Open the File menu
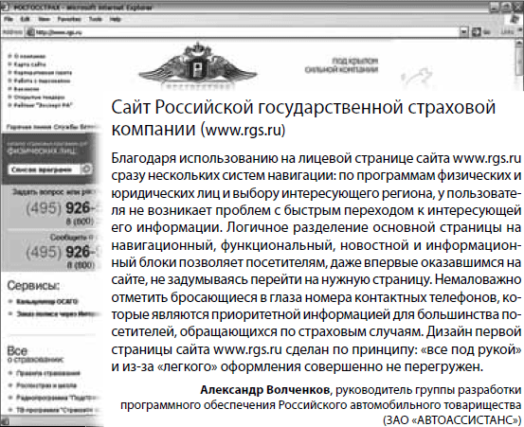The height and width of the screenshot is (427, 524). pos(9,19)
